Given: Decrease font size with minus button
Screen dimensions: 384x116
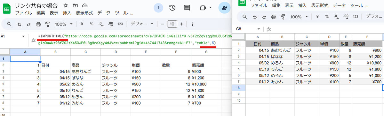Looking at the screenshot, I should (x=162, y=24).
